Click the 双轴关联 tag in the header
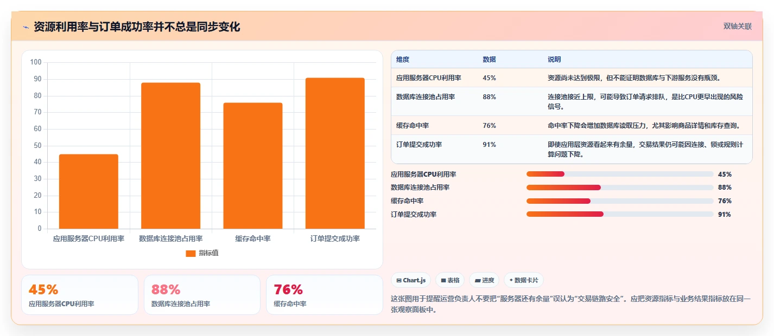This screenshot has width=774, height=336. 738,26
